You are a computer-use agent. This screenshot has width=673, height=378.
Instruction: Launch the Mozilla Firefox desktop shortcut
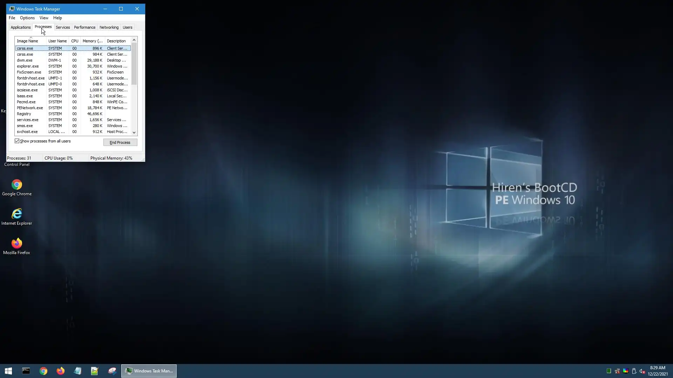point(16,243)
